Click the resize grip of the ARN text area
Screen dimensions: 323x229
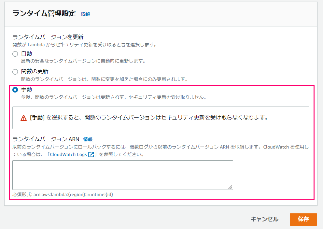(231, 188)
